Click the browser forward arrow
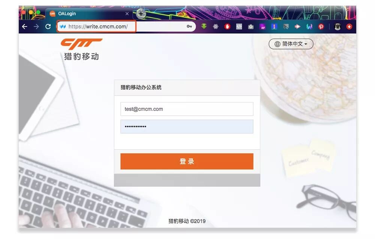 pyautogui.click(x=36, y=27)
